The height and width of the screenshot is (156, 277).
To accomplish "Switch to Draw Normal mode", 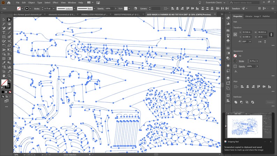I will [x=3, y=96].
